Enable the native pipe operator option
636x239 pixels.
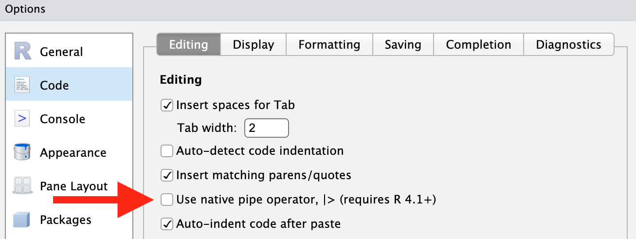[167, 200]
